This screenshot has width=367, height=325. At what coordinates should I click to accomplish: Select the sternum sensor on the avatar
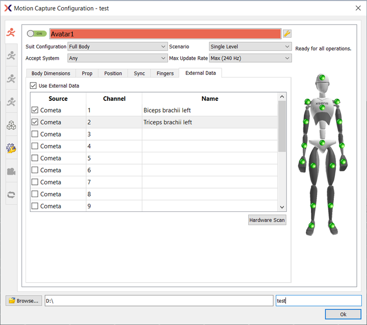point(322,107)
